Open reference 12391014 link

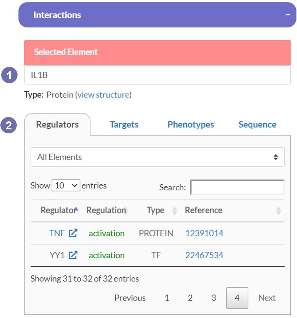pos(204,233)
